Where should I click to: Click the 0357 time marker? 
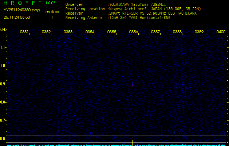click(155, 32)
